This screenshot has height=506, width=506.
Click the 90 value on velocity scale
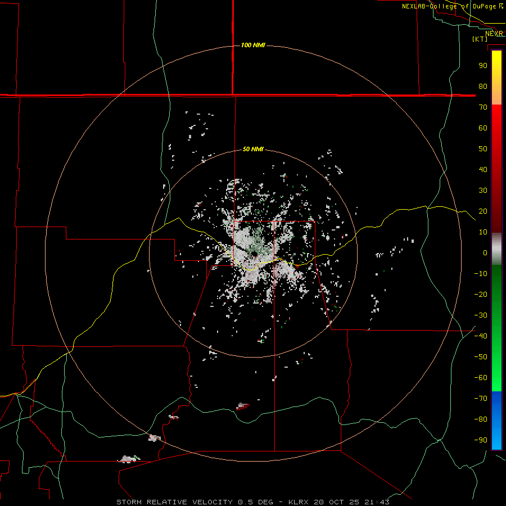(483, 66)
